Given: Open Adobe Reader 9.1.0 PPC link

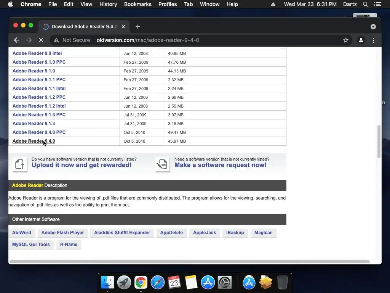Looking at the screenshot, I should tap(39, 62).
